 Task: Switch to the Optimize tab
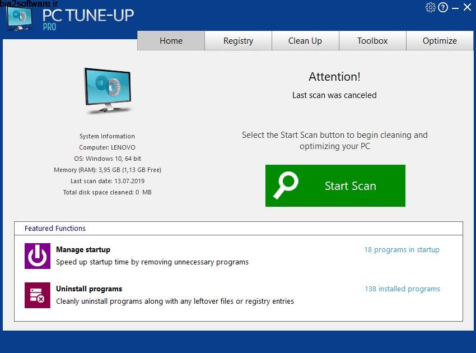pyautogui.click(x=440, y=40)
